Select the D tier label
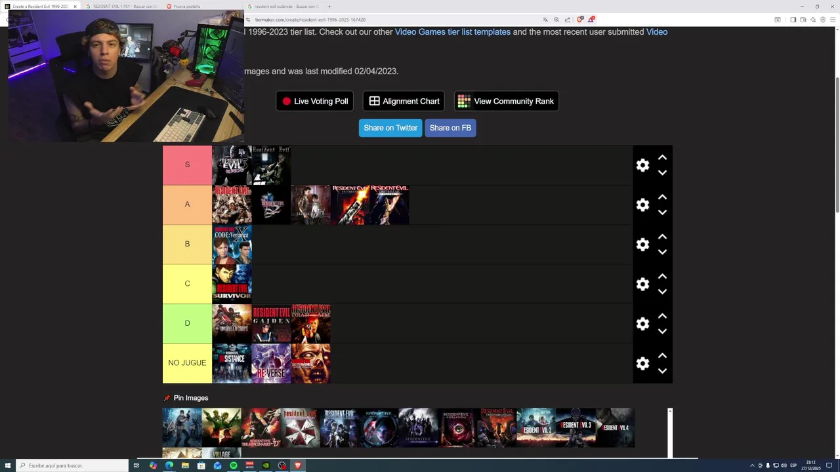 (x=187, y=323)
